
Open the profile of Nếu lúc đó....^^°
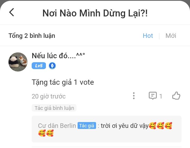tap(58, 56)
